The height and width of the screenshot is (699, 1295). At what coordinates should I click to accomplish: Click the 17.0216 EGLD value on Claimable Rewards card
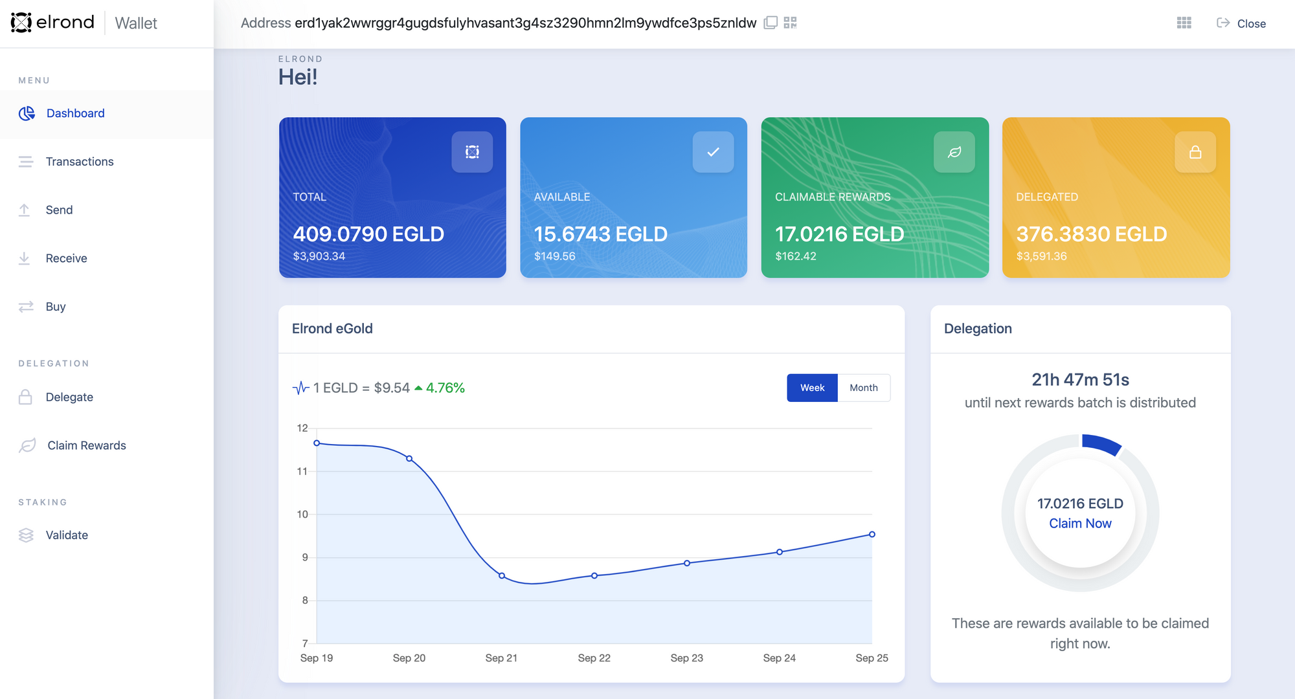point(839,234)
